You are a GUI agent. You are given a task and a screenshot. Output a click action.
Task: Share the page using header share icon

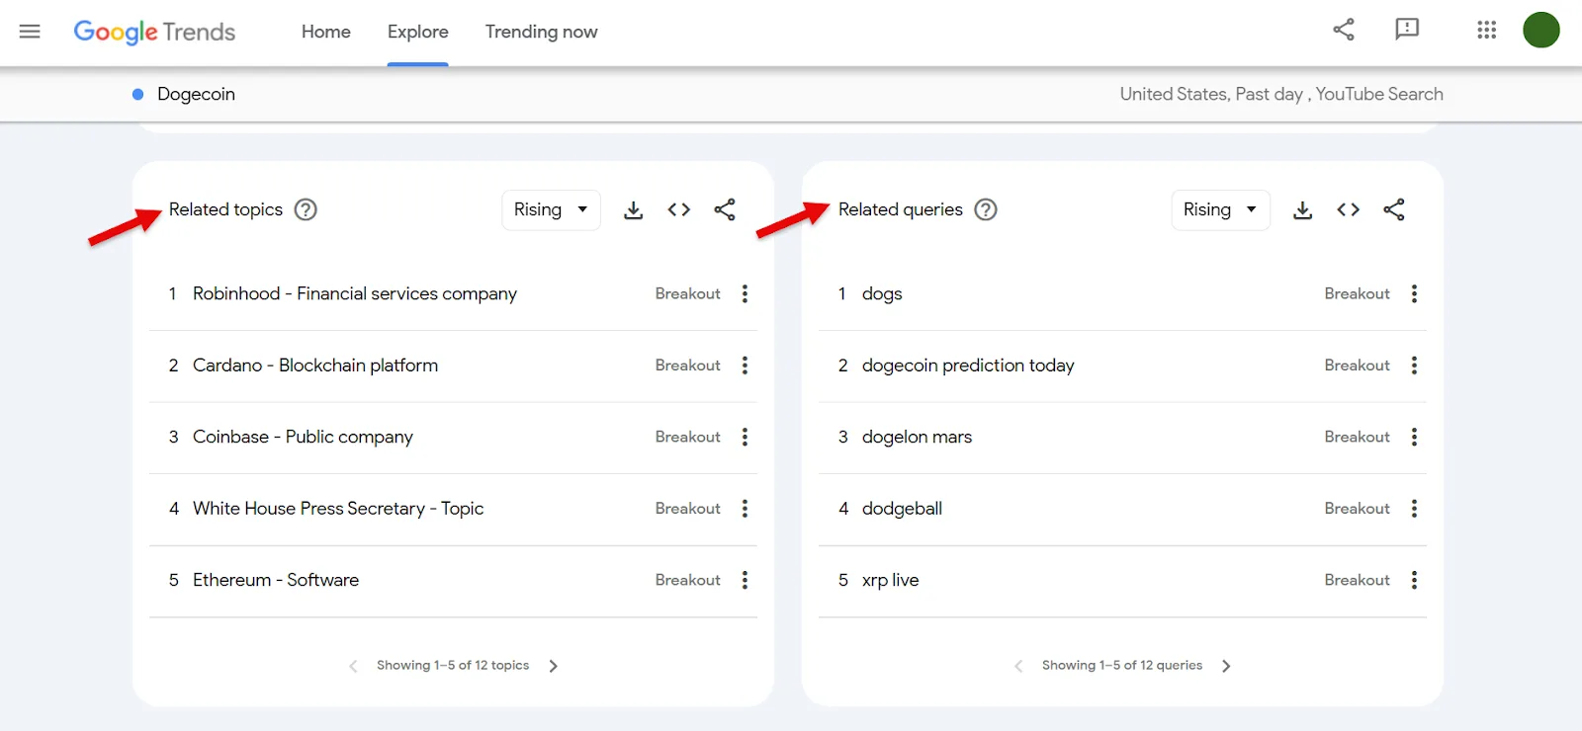coord(1344,30)
